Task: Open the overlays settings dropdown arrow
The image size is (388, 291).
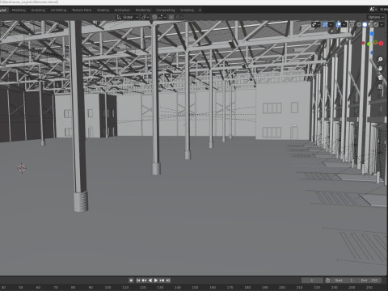Action: pos(344,24)
